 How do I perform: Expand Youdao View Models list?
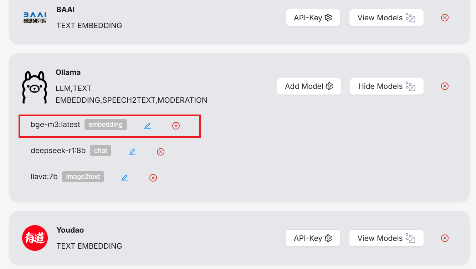point(387,238)
